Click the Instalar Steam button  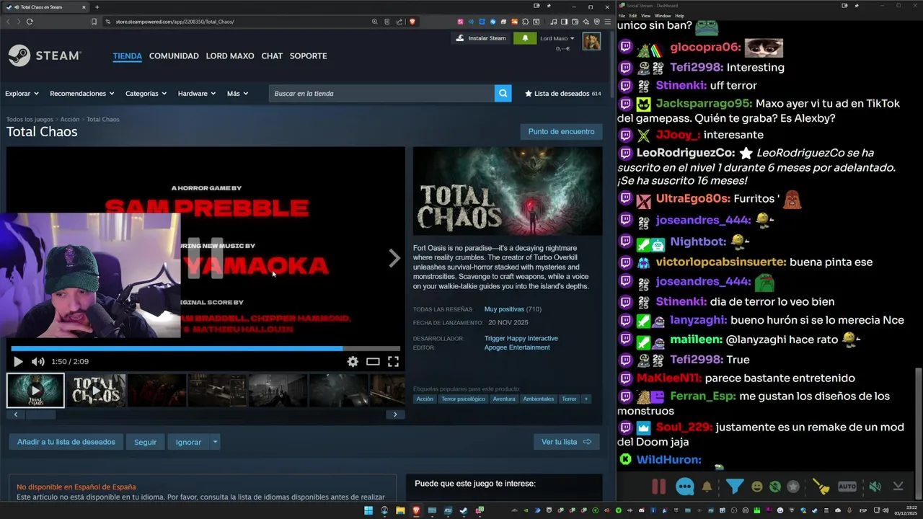point(481,38)
